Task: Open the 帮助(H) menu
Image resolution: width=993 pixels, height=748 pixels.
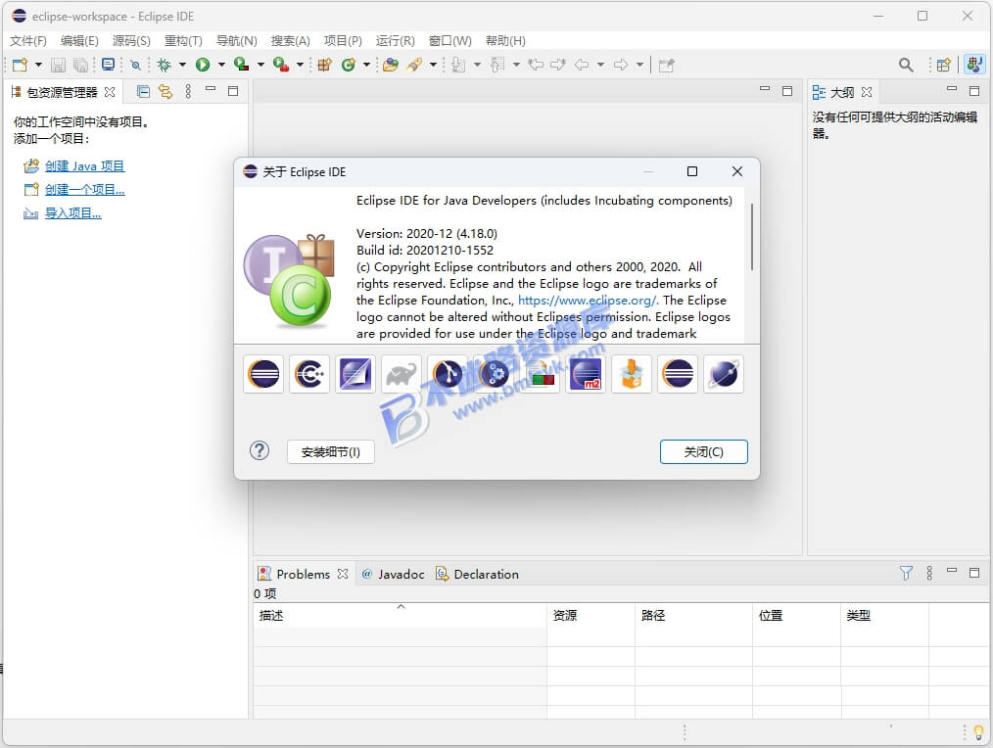Action: [x=505, y=40]
